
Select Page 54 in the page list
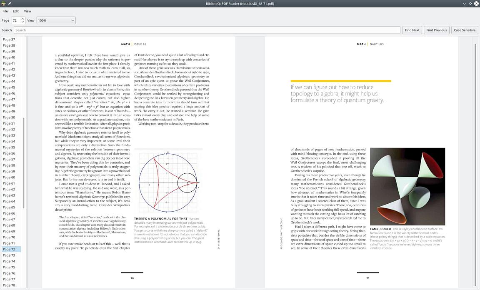coord(11,142)
